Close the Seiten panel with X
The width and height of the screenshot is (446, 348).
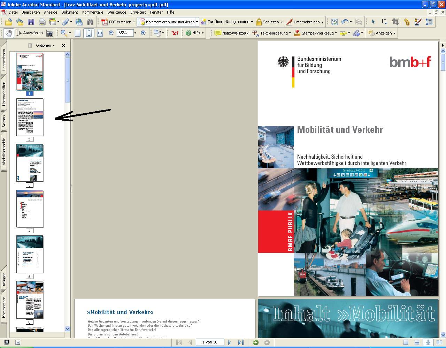pyautogui.click(x=63, y=45)
